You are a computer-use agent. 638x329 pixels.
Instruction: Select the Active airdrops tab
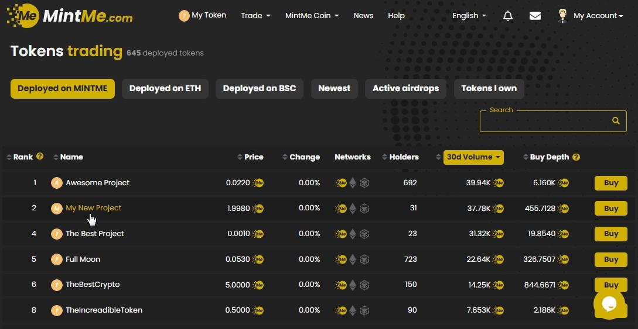(405, 89)
